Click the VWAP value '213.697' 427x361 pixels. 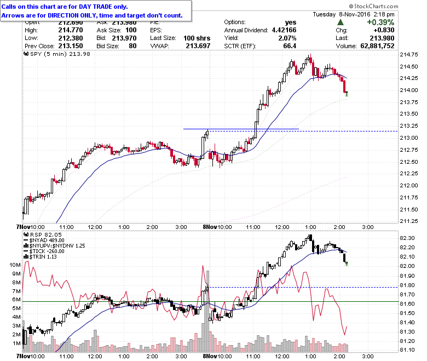[x=198, y=46]
